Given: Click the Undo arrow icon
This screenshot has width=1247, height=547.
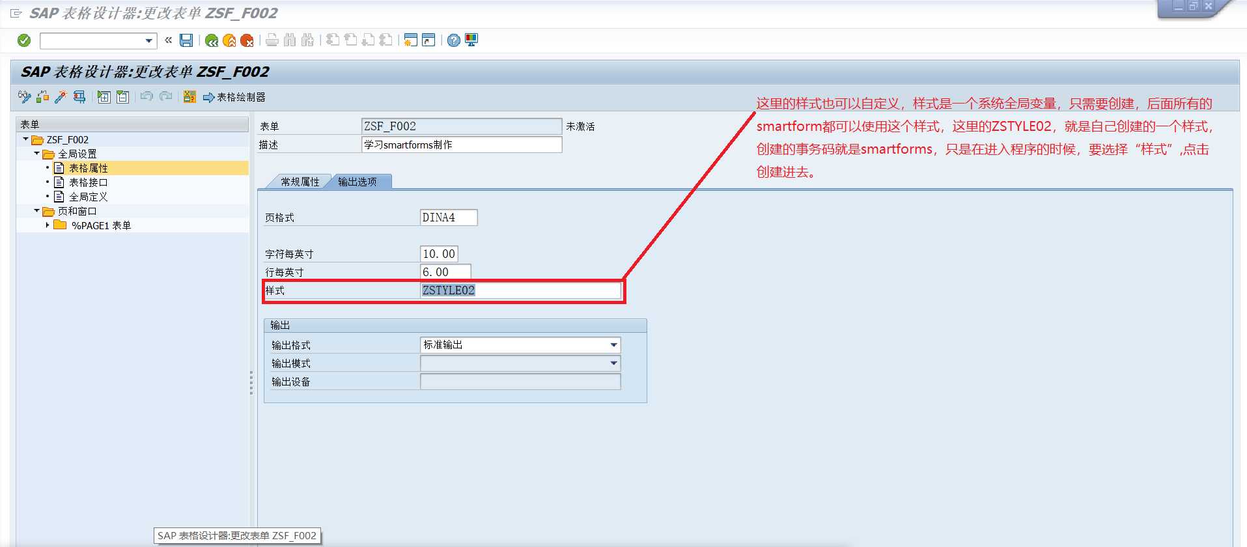Looking at the screenshot, I should point(147,96).
